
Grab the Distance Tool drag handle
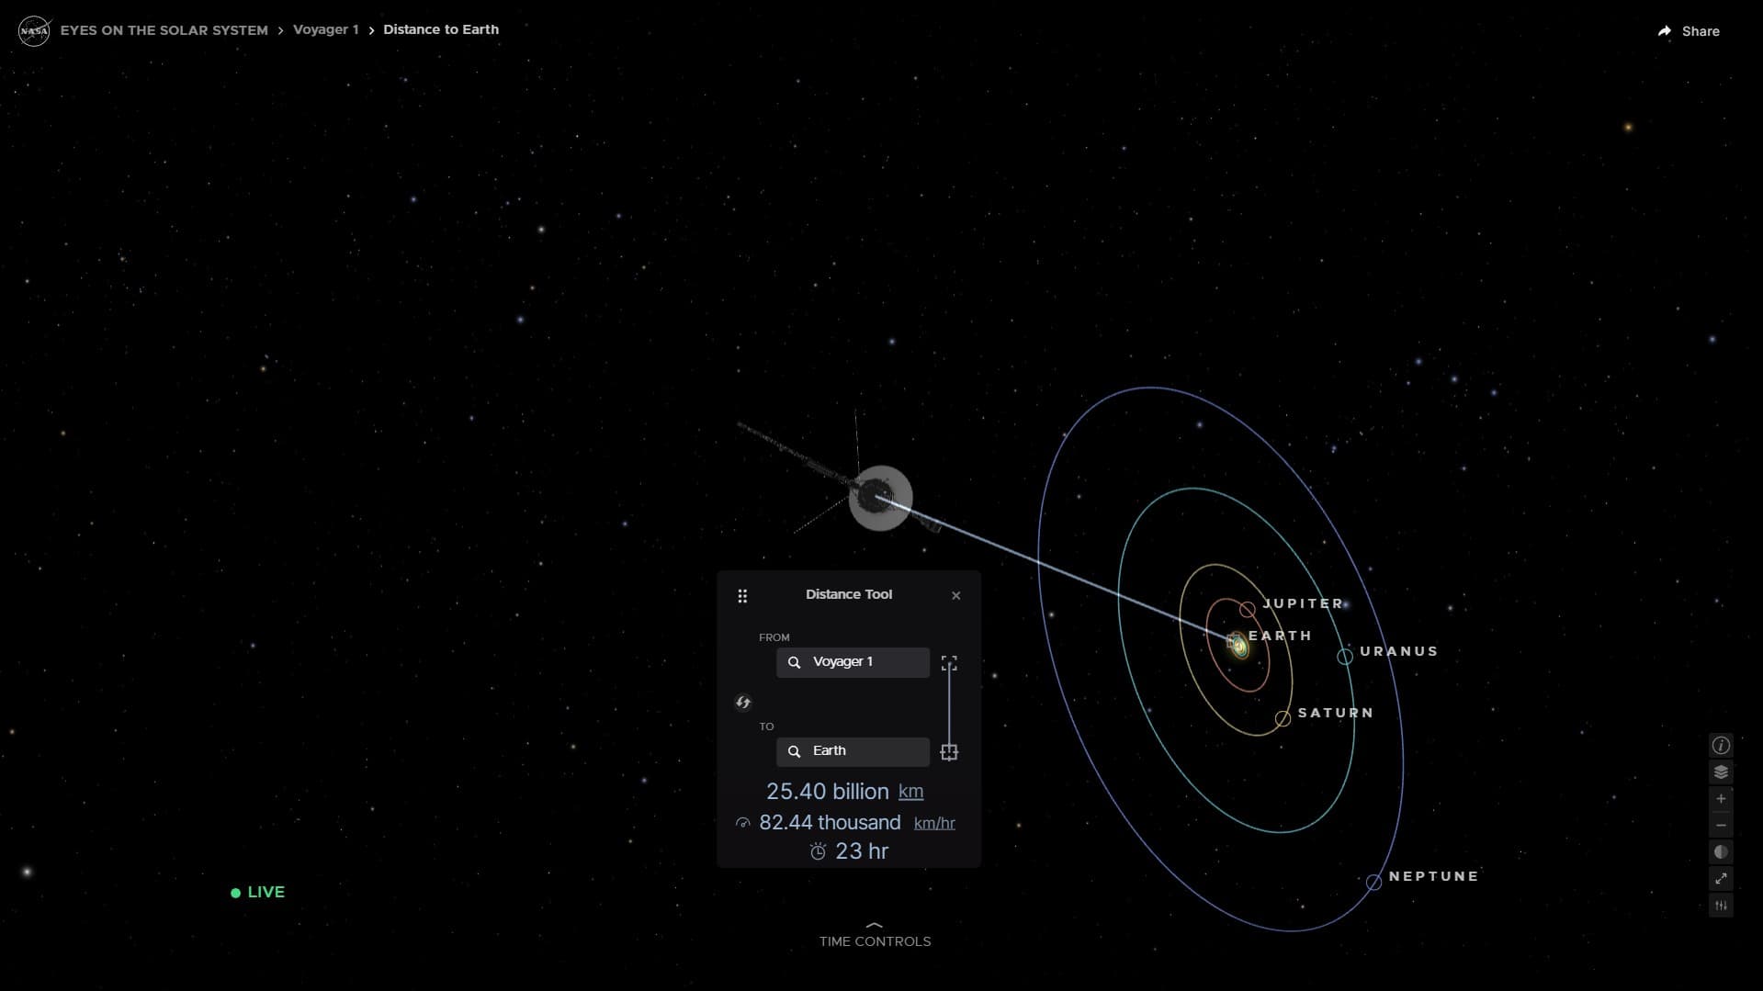pos(742,596)
